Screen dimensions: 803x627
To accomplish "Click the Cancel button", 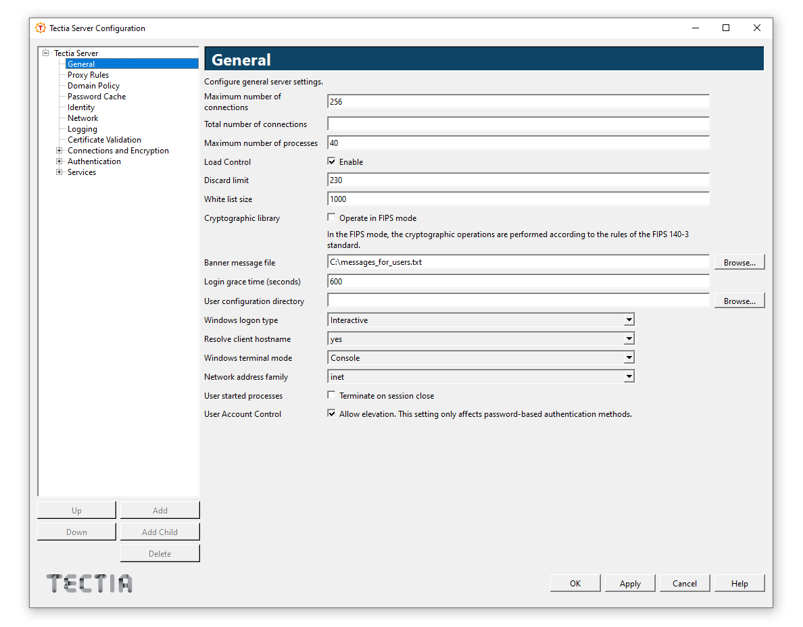I will pyautogui.click(x=685, y=584).
